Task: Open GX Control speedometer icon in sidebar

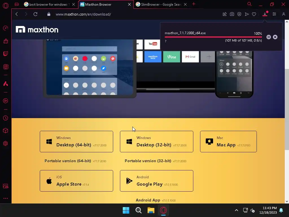Action: [x=6, y=28]
